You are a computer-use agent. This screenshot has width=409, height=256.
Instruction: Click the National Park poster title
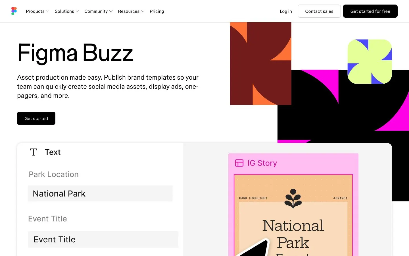pyautogui.click(x=293, y=234)
